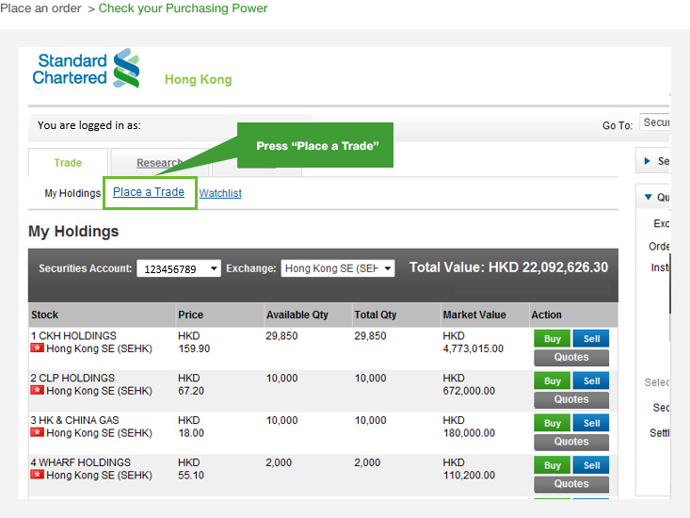Screen dimensions: 690x518
Task: Click Place an order breadcrumb text
Action: tap(40, 8)
